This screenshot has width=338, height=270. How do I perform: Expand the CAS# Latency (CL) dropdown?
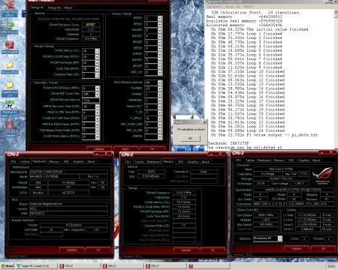tap(97, 51)
